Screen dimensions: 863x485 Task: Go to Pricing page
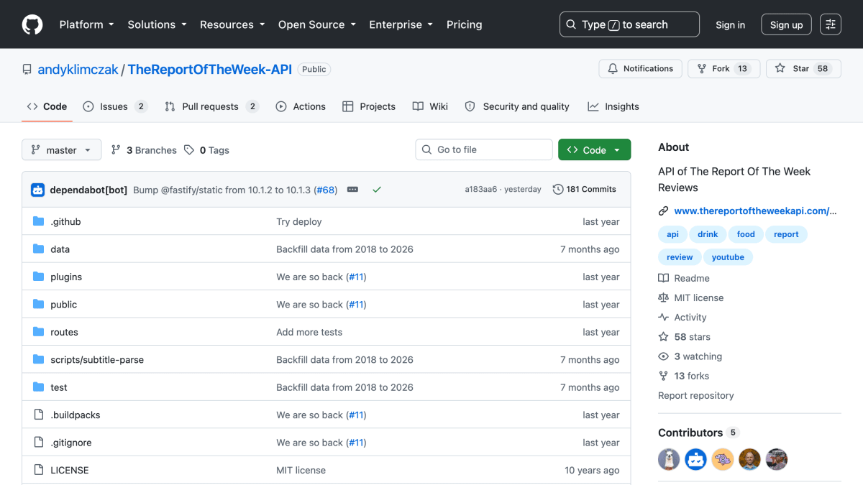465,24
